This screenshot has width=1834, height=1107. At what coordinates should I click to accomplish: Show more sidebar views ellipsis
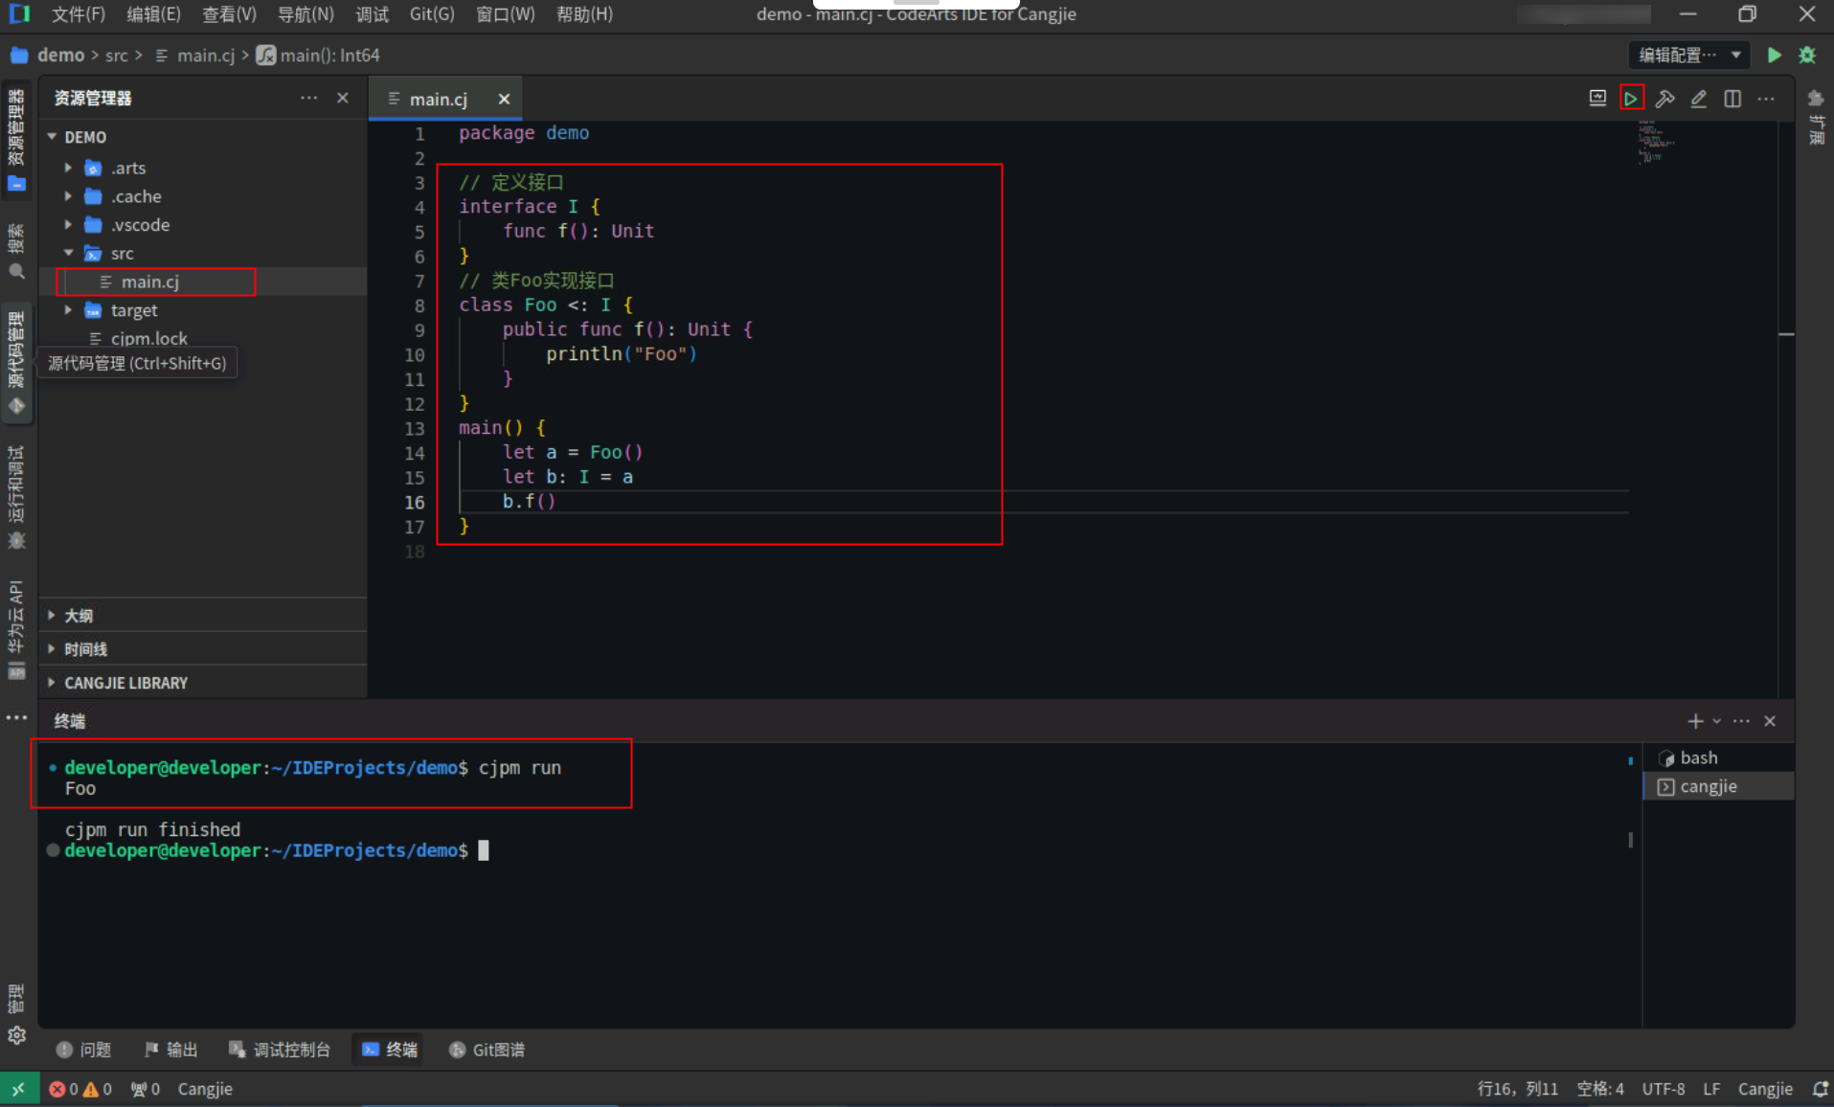(x=16, y=717)
